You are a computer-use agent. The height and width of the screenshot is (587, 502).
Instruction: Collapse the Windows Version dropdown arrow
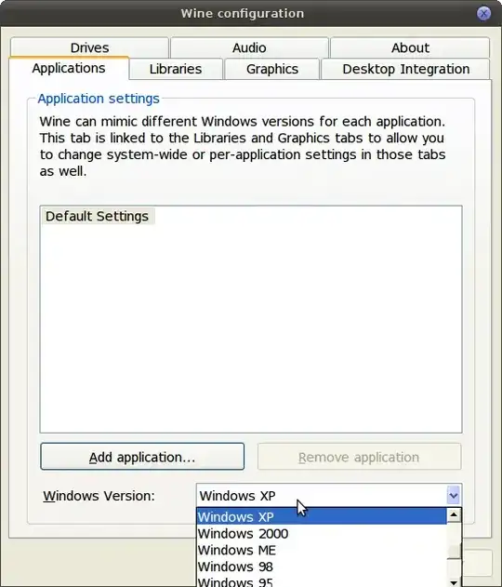[x=454, y=496]
